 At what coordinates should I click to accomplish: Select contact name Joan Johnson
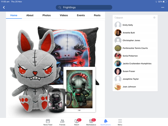point(129,87)
